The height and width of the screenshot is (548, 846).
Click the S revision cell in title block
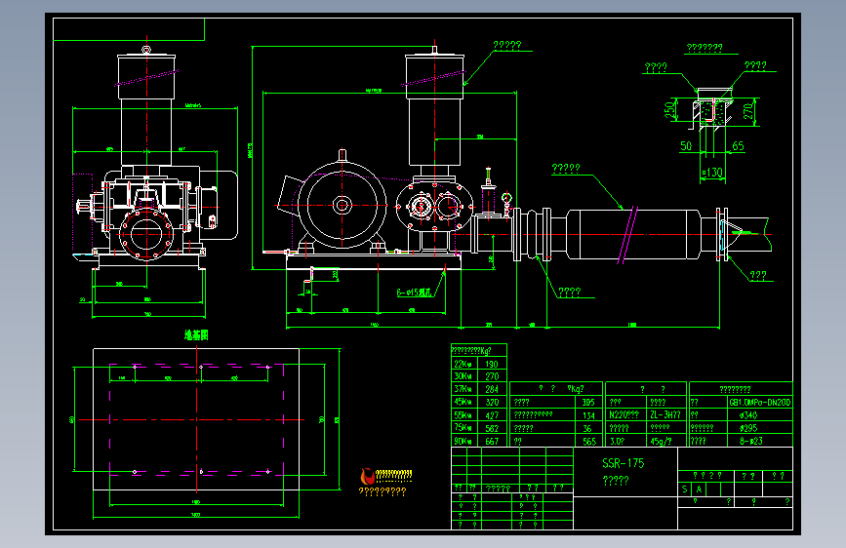click(x=685, y=489)
